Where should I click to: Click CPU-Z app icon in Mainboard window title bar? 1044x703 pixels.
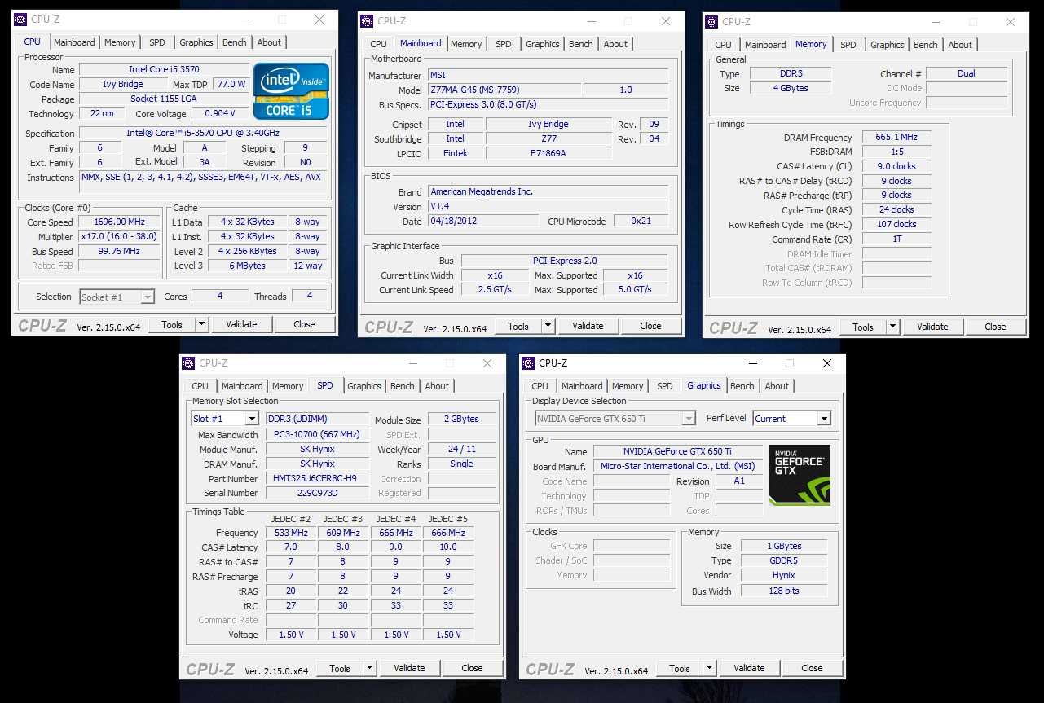point(367,21)
